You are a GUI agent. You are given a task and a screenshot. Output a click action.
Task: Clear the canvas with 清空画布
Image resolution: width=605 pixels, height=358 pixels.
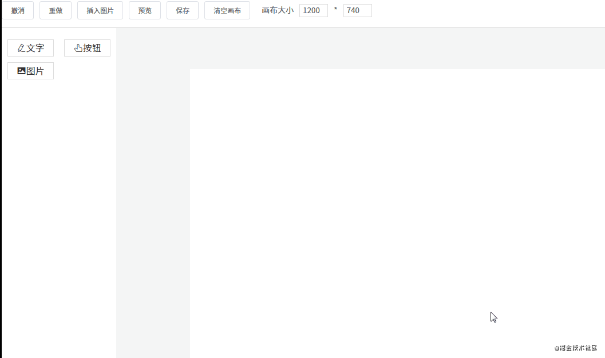pyautogui.click(x=227, y=10)
